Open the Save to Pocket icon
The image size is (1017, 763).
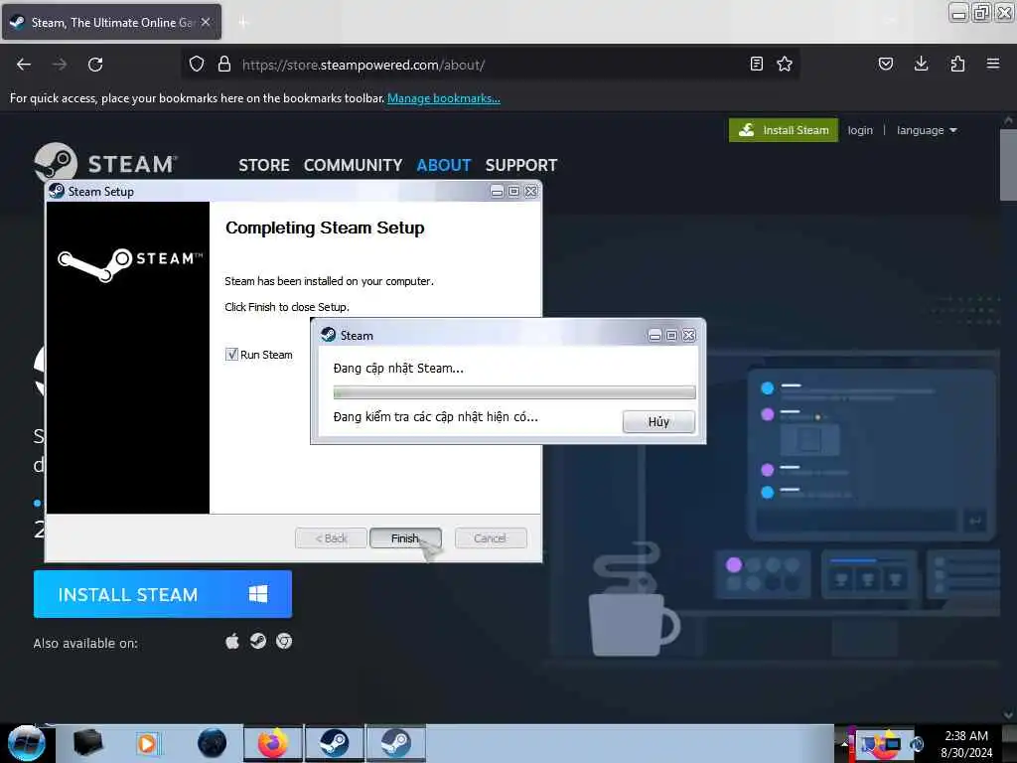pos(885,64)
